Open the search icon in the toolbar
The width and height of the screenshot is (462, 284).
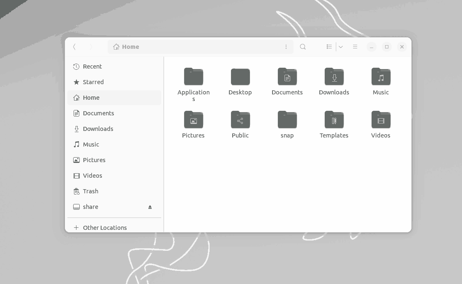(303, 47)
